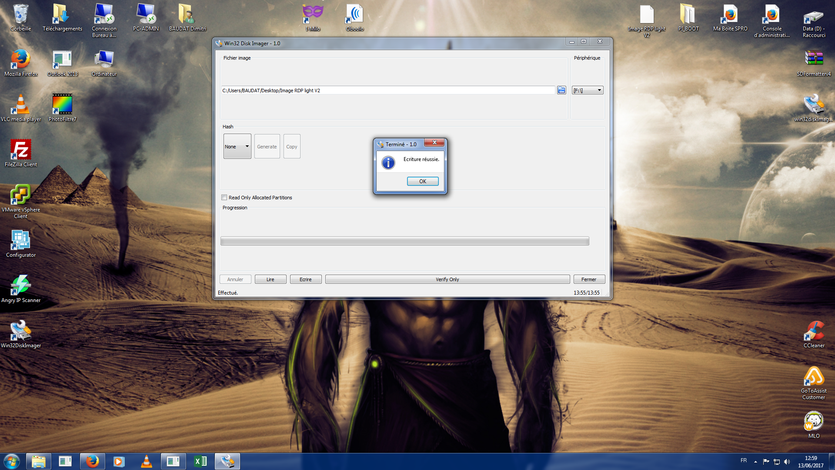Open the Windows Start menu orb
This screenshot has width=835, height=470.
tap(12, 461)
